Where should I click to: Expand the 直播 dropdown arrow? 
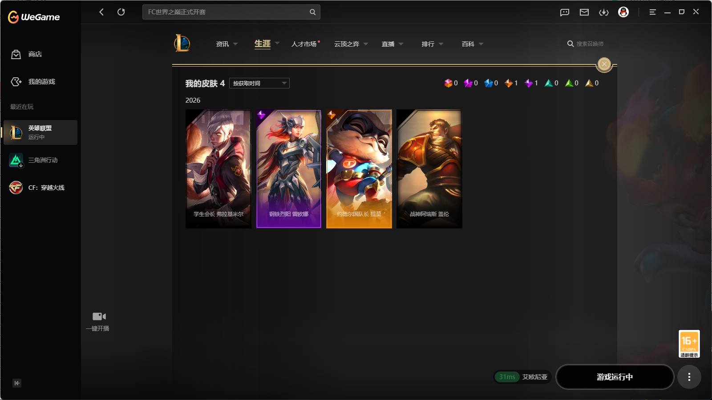click(x=401, y=44)
